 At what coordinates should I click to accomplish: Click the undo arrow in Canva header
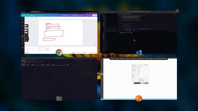click(x=36, y=15)
